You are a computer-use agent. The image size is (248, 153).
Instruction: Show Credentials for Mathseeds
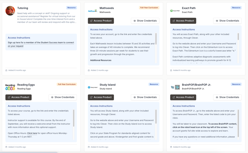coord(145,21)
